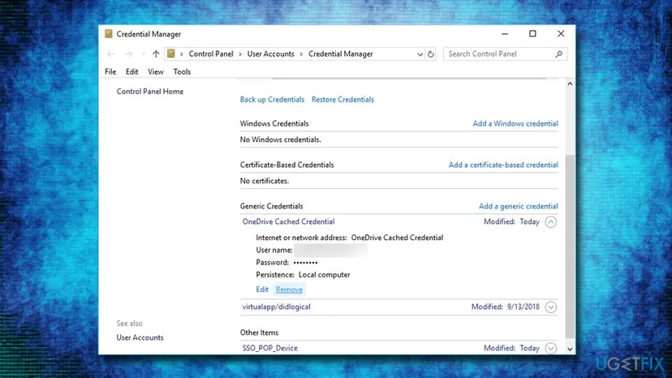Screen dimensions: 672x378
Task: Click breadcrumb arrow after User Accounts
Action: (x=301, y=54)
